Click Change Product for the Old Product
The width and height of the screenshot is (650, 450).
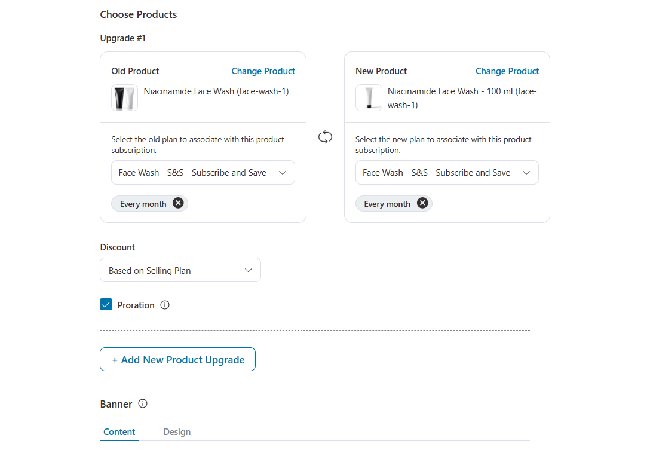[x=263, y=71]
